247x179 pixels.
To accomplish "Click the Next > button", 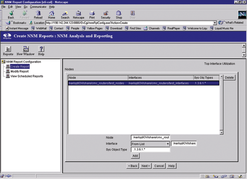I will click(x=146, y=166).
